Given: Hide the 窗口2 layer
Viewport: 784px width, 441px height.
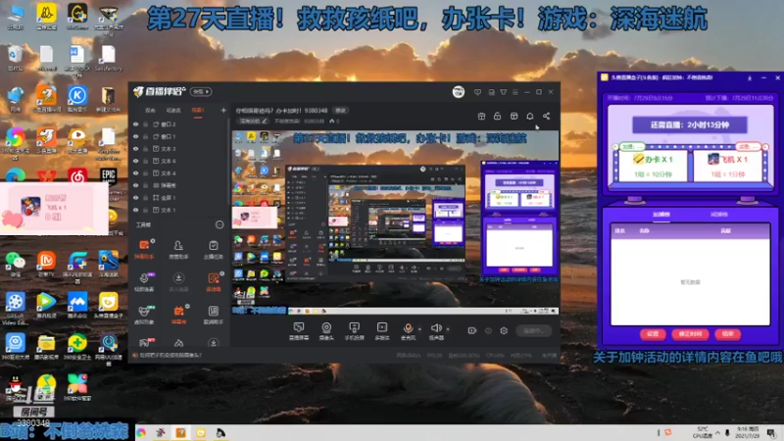Looking at the screenshot, I should 135,124.
